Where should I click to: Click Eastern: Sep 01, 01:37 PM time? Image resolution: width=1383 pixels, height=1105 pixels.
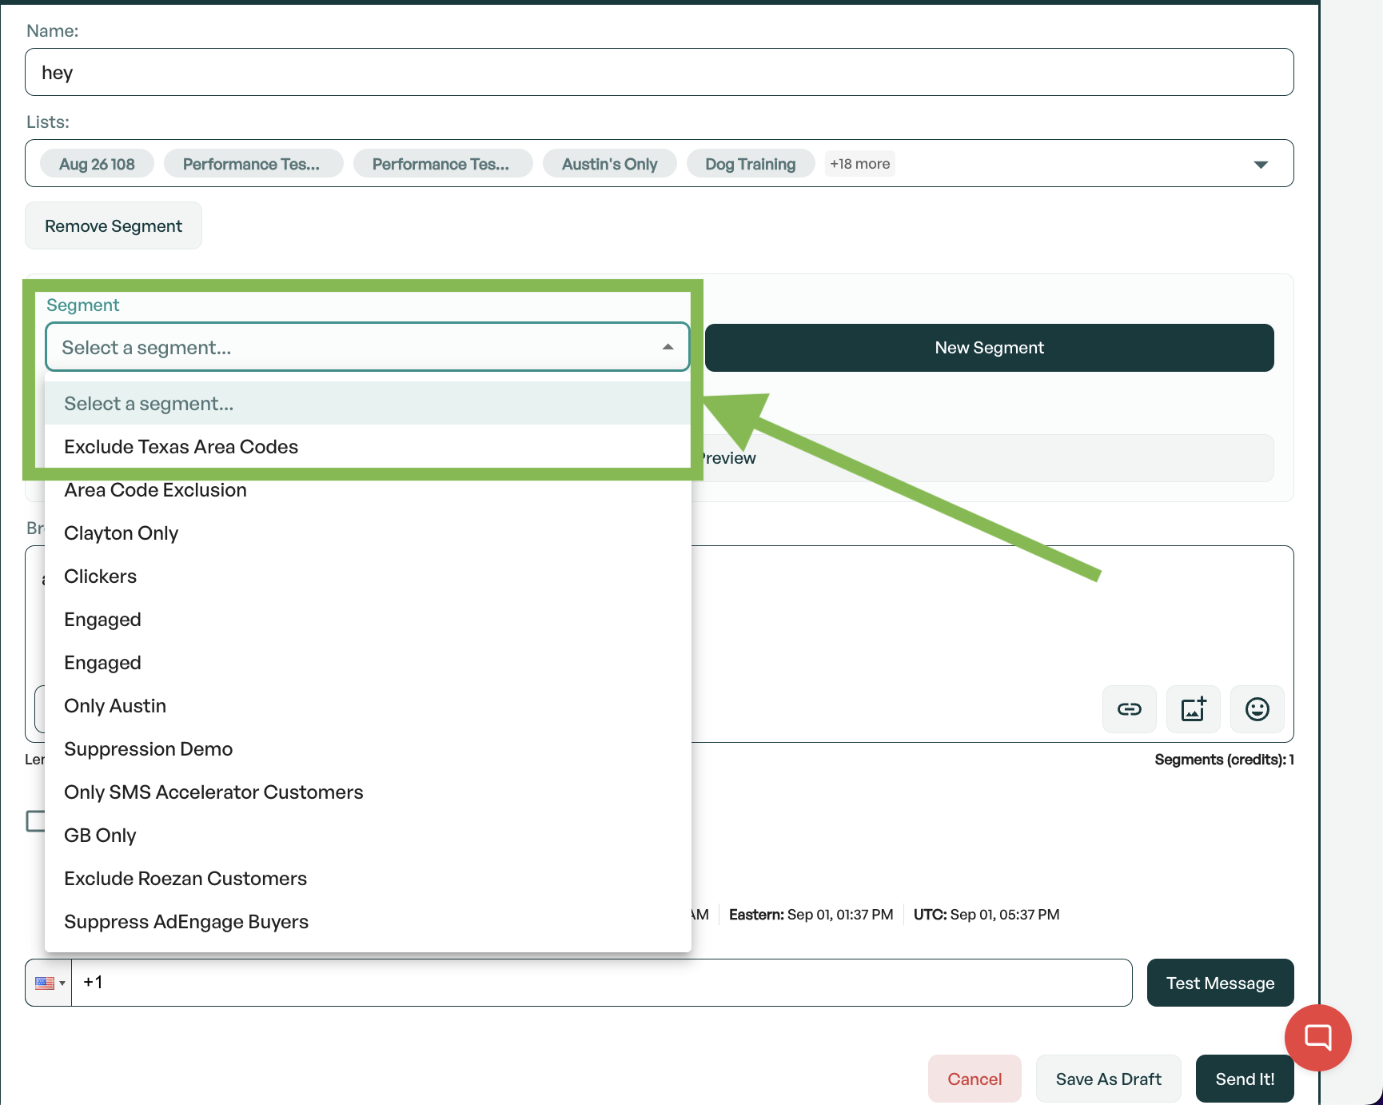pos(811,914)
